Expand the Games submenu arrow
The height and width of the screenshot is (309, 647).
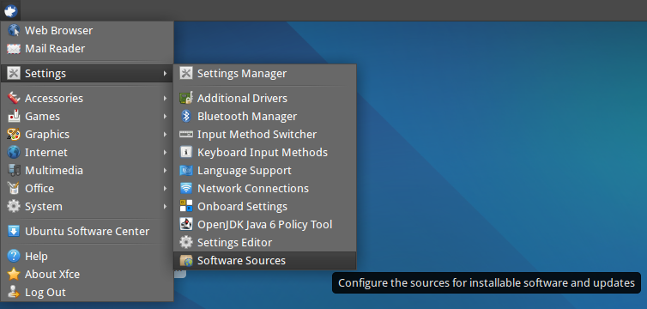(165, 117)
